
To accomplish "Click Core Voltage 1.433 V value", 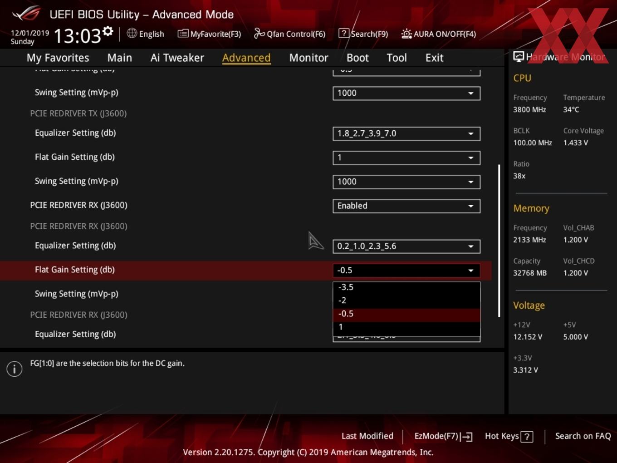I will pyautogui.click(x=575, y=143).
